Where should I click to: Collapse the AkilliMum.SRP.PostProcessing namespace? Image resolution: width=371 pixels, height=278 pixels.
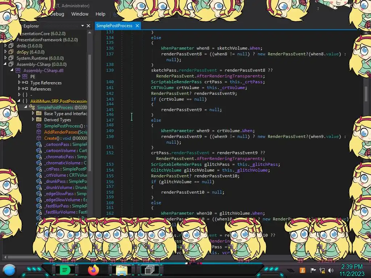(19, 101)
